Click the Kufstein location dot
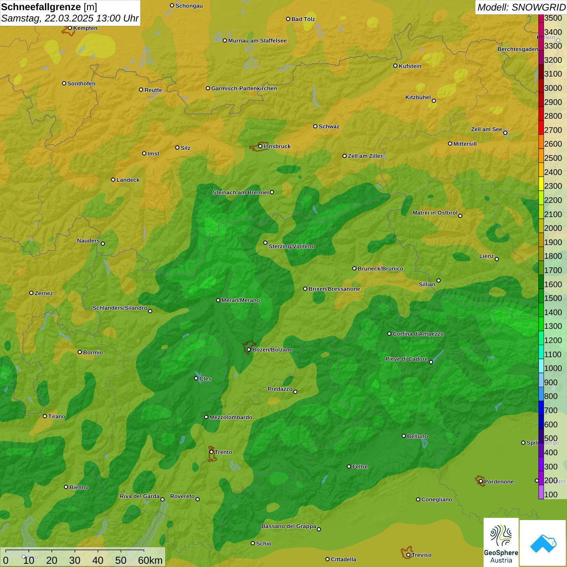 pos(395,66)
